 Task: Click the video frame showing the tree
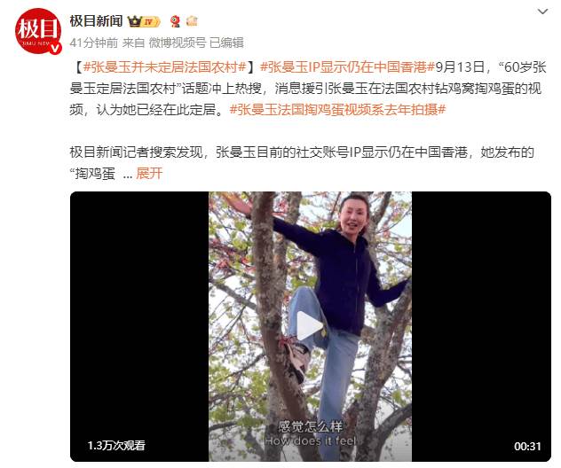click(x=310, y=250)
